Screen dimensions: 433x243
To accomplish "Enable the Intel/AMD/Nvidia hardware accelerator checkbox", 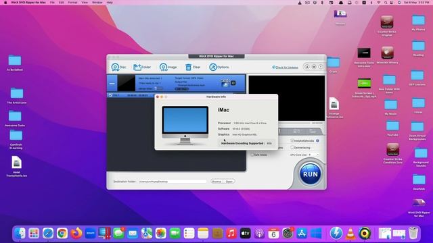I will pyautogui.click(x=292, y=140).
